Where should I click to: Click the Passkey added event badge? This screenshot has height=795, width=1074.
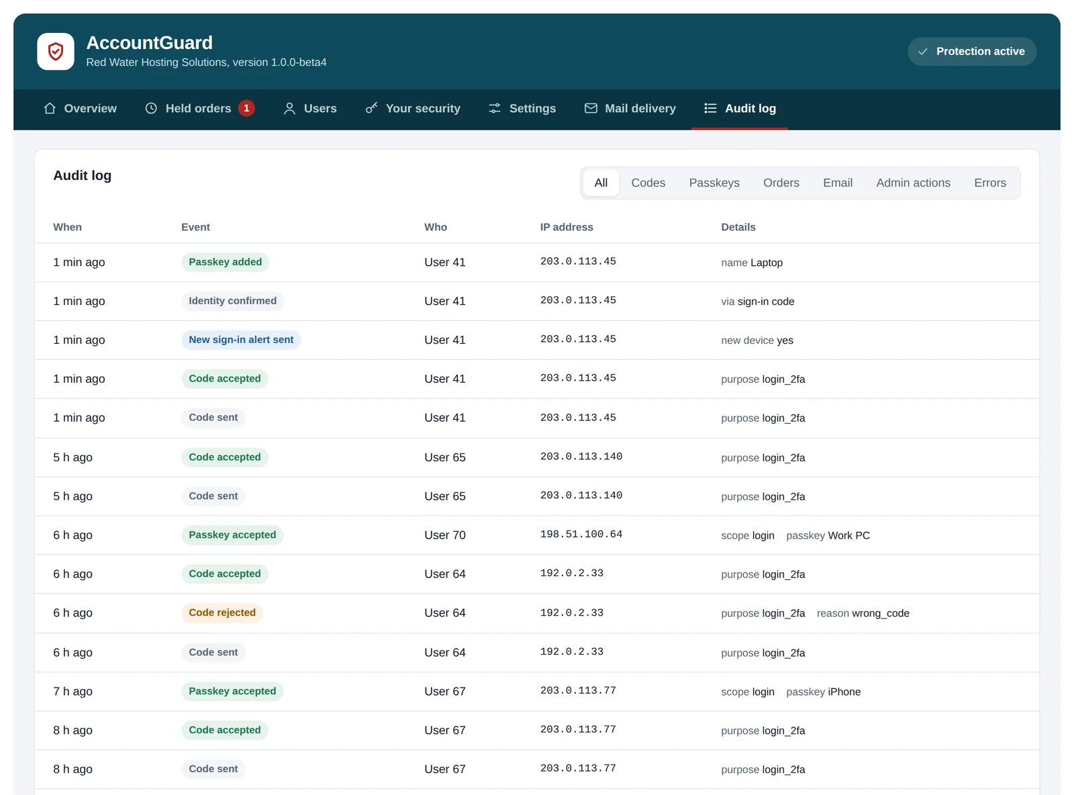tap(225, 262)
